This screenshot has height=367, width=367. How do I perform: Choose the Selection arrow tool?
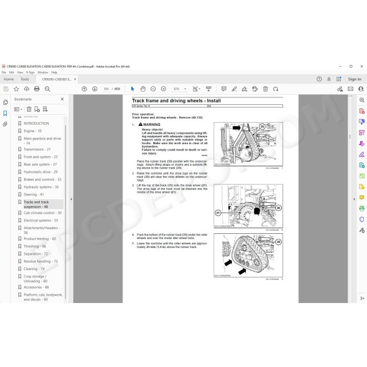(133, 89)
